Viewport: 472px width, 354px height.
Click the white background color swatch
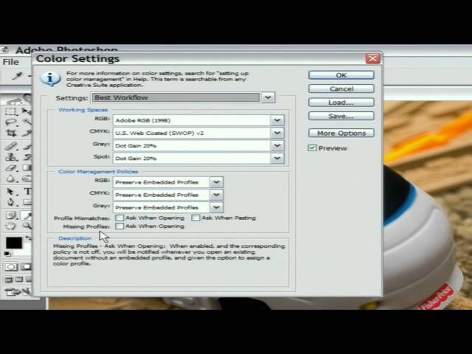[26, 251]
